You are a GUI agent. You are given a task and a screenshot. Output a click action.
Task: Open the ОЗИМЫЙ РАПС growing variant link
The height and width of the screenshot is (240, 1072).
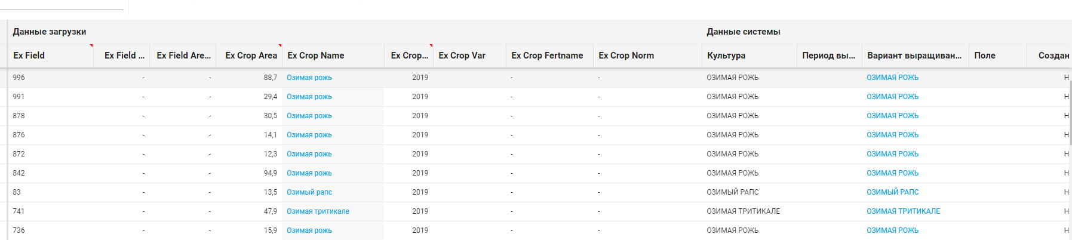coord(893,192)
